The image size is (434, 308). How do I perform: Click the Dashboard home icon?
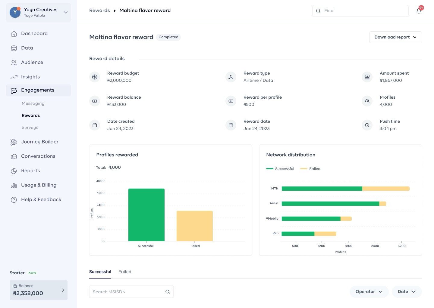click(x=14, y=34)
